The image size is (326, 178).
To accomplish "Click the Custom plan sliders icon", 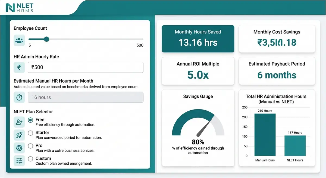I will [x=19, y=161].
